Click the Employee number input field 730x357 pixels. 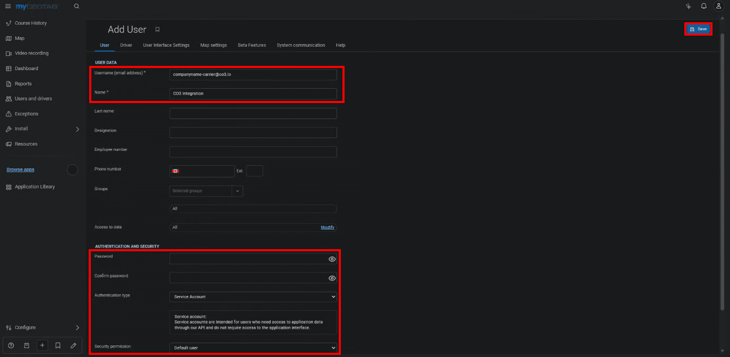pos(253,152)
